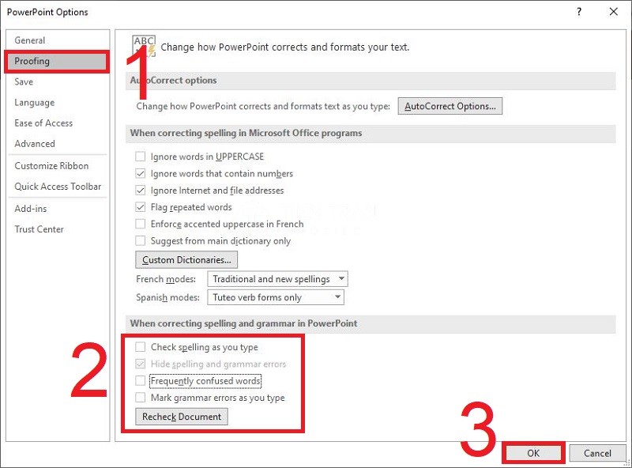Open the French modes dropdown
Image resolution: width=632 pixels, height=468 pixels.
[x=277, y=279]
